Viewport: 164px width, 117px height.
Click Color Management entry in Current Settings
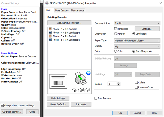coord(20,63)
